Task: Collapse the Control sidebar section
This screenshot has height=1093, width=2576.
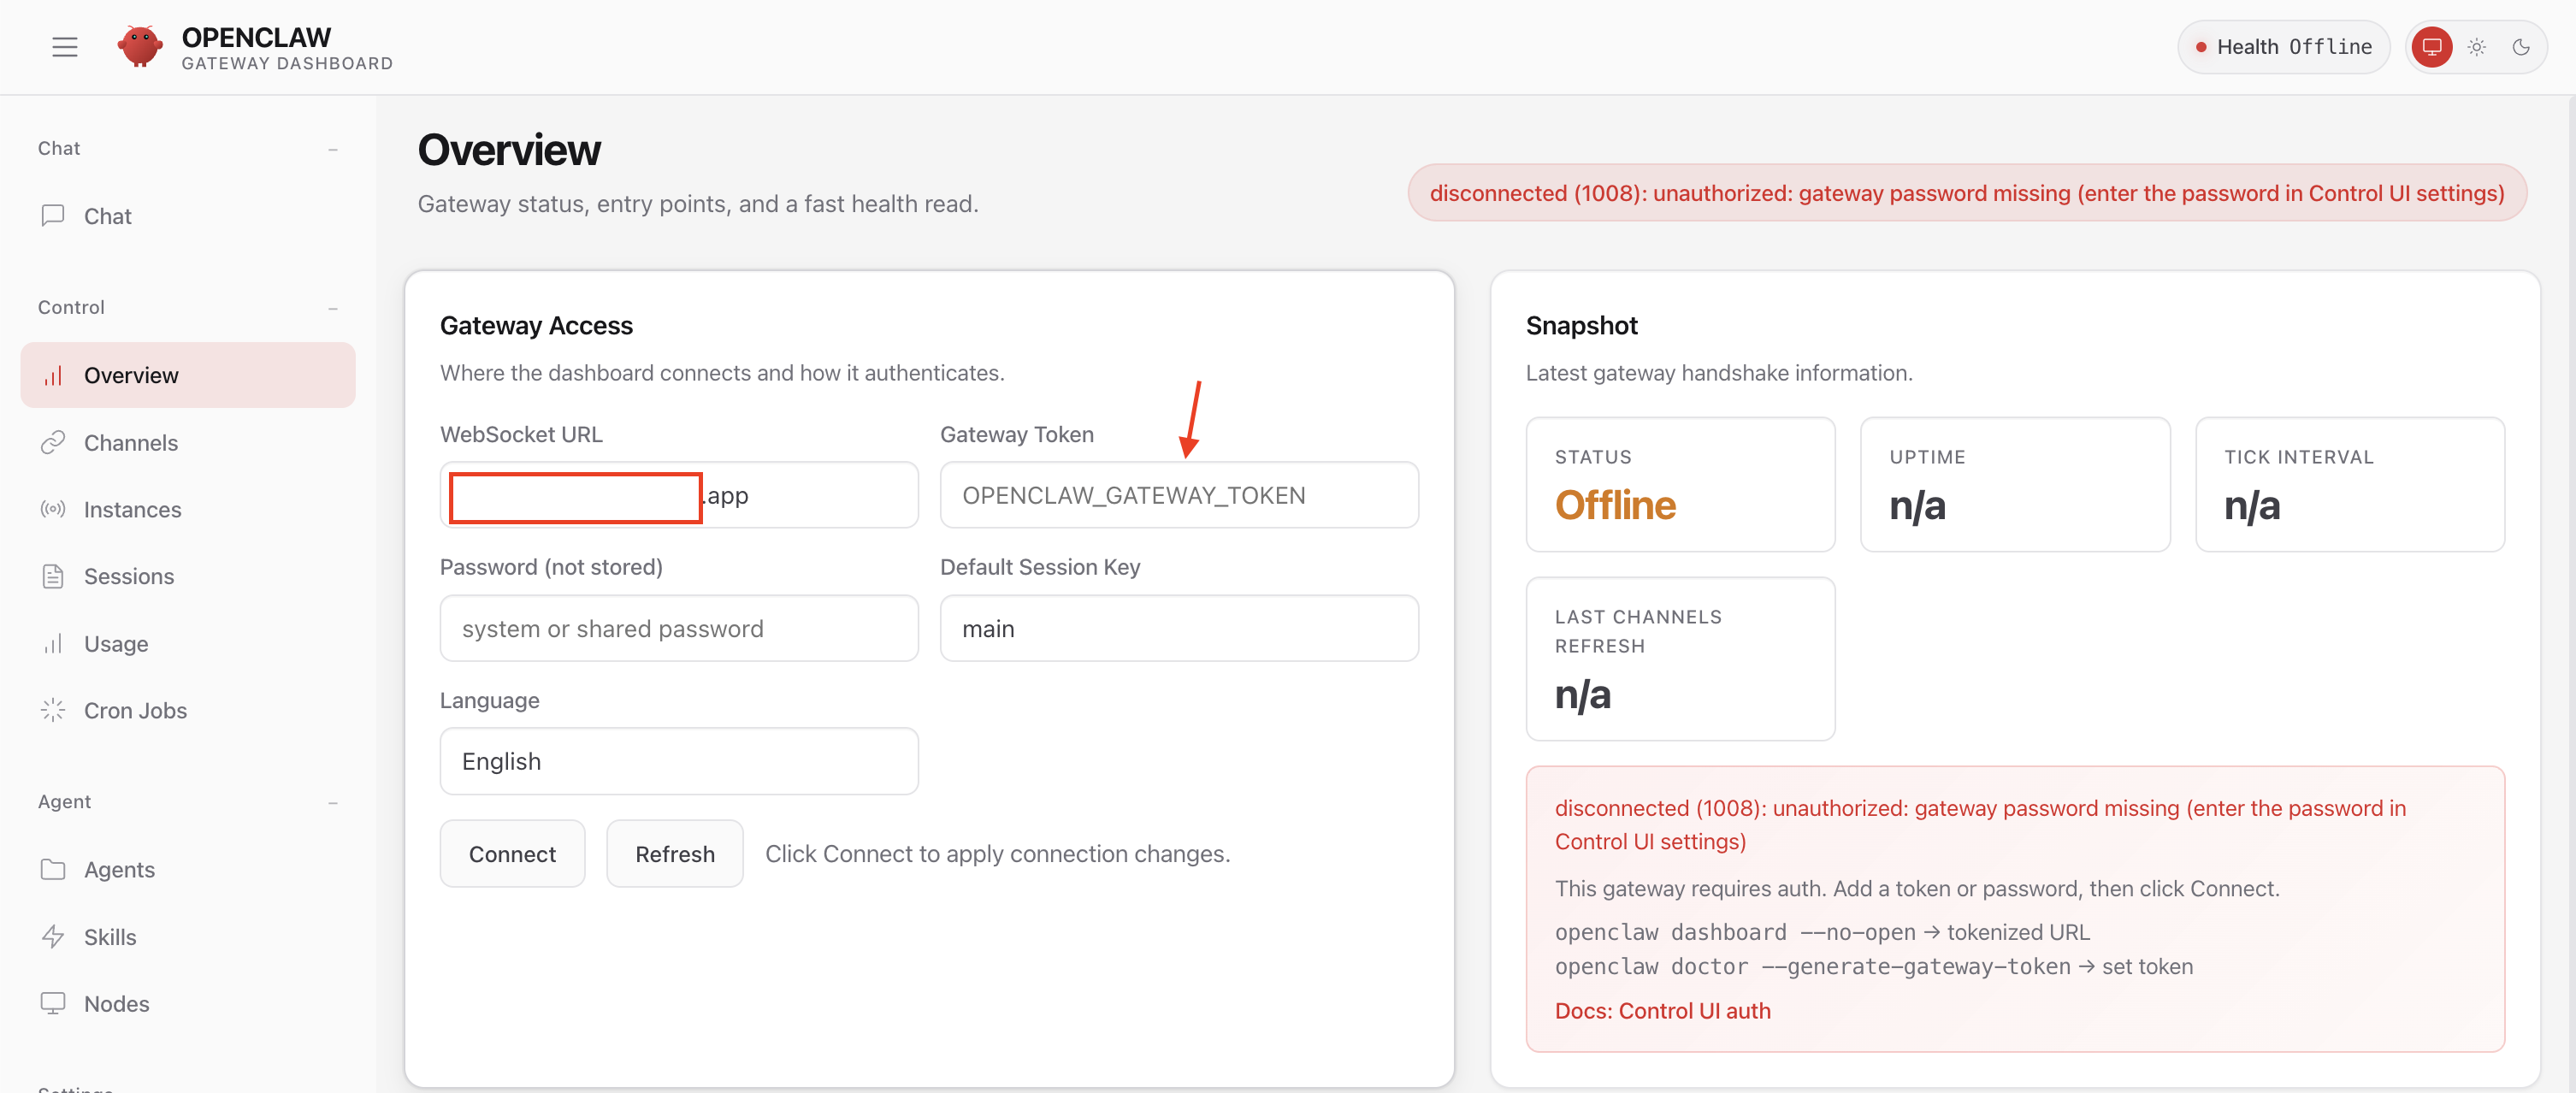Action: [x=332, y=308]
